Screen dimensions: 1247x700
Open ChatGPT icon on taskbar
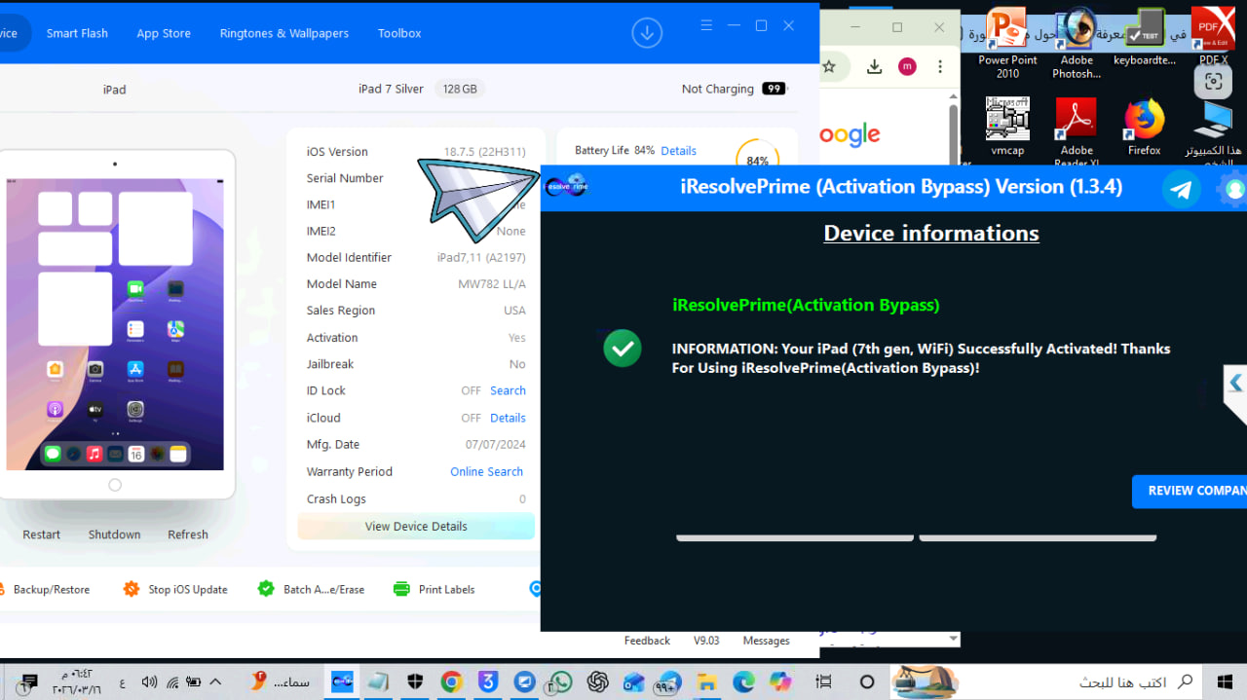click(597, 682)
